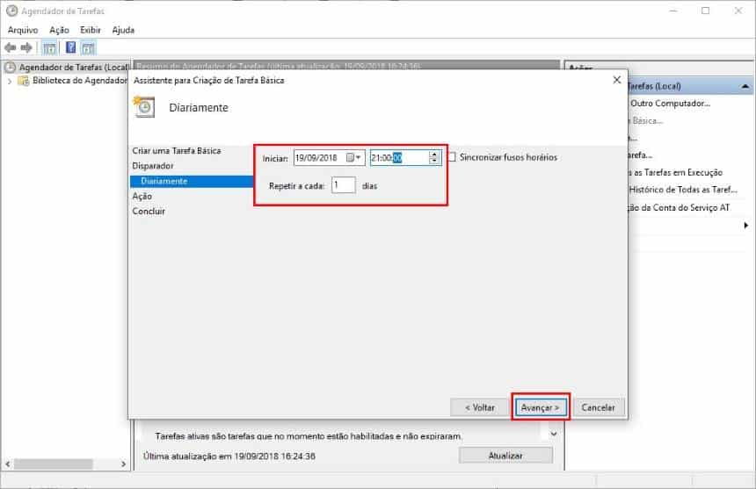Viewport: 756px width, 489px height.
Task: Click as Tarefas em Execução action
Action: pos(678,172)
